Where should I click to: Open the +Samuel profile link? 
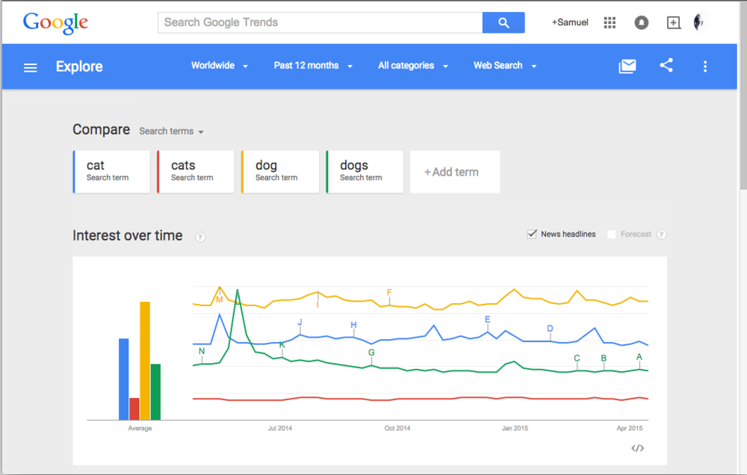[570, 22]
